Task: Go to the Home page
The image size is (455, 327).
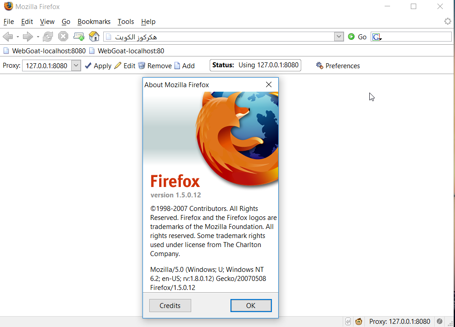Action: point(94,36)
